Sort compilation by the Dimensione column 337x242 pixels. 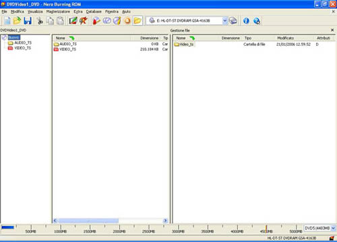149,38
